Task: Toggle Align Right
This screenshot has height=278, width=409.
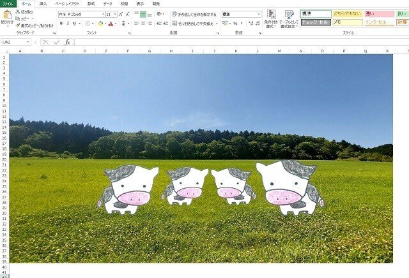Action: [150, 24]
